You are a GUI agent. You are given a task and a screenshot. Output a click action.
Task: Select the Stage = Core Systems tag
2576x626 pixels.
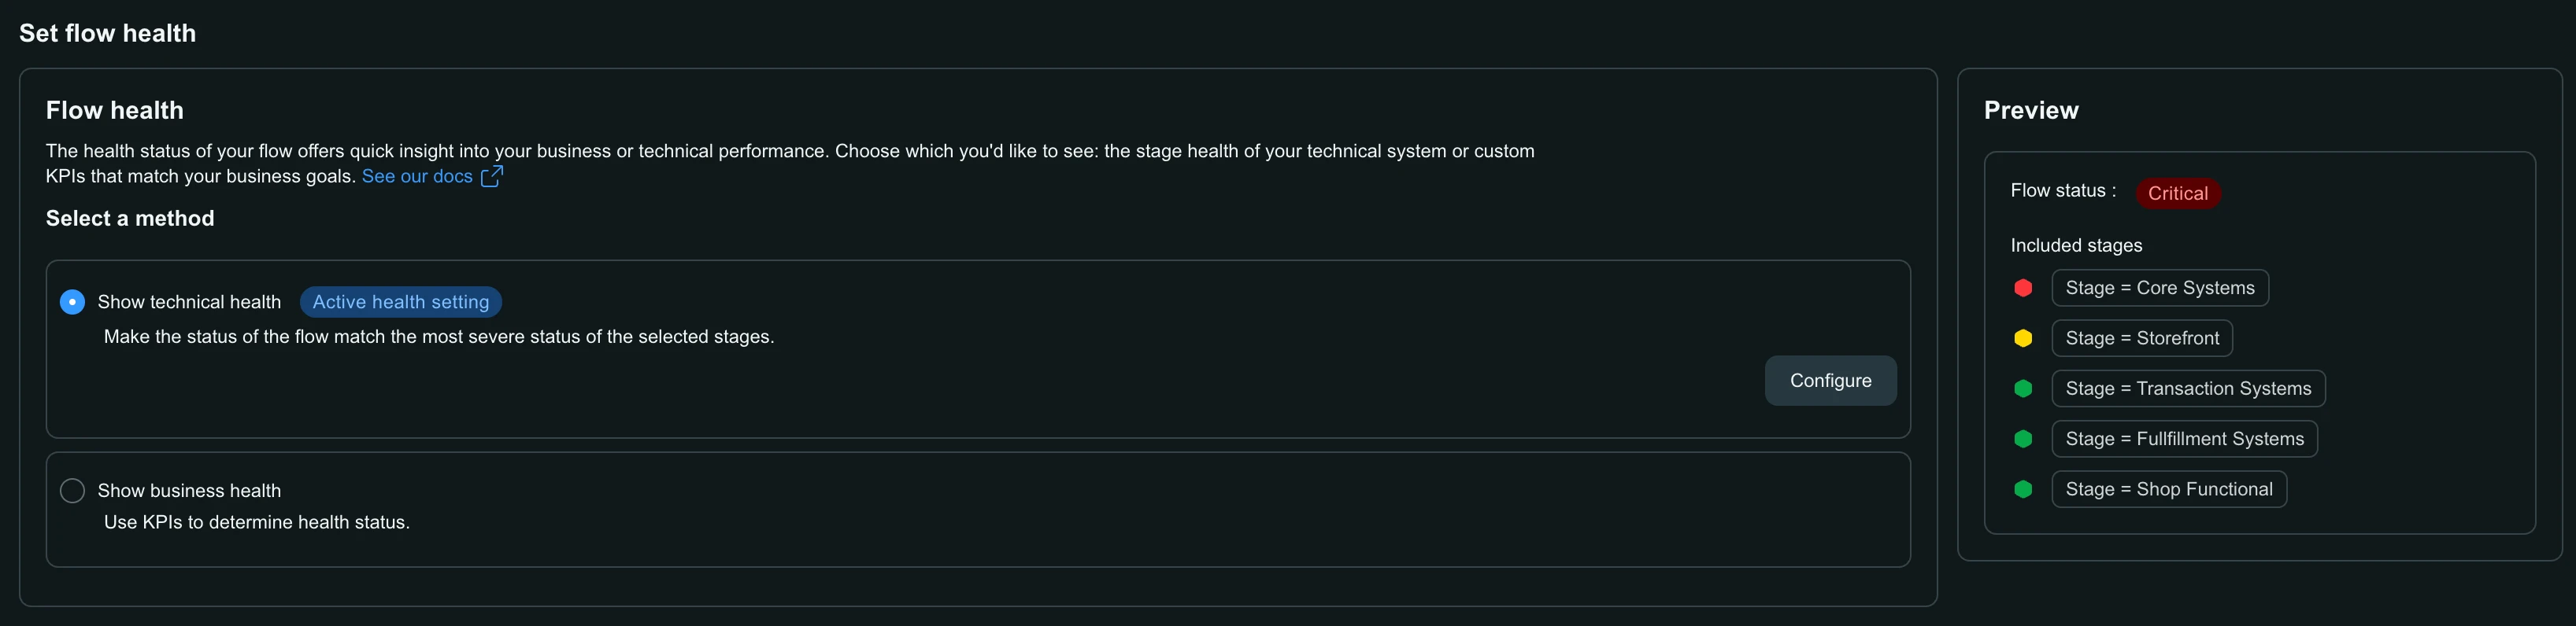(2160, 288)
